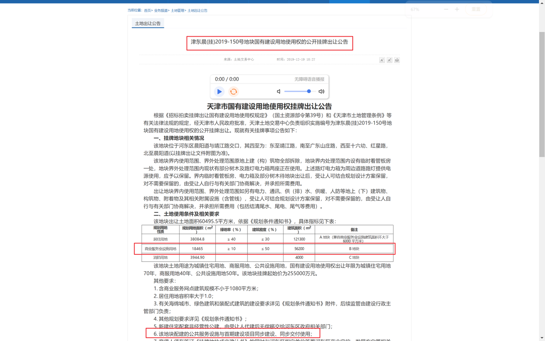The height and width of the screenshot is (341, 545).
Task: Play the accessibility audio narration
Action: (219, 92)
